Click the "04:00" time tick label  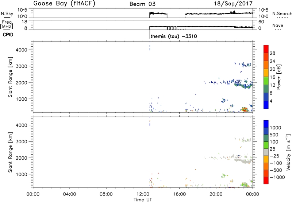pos(69,194)
